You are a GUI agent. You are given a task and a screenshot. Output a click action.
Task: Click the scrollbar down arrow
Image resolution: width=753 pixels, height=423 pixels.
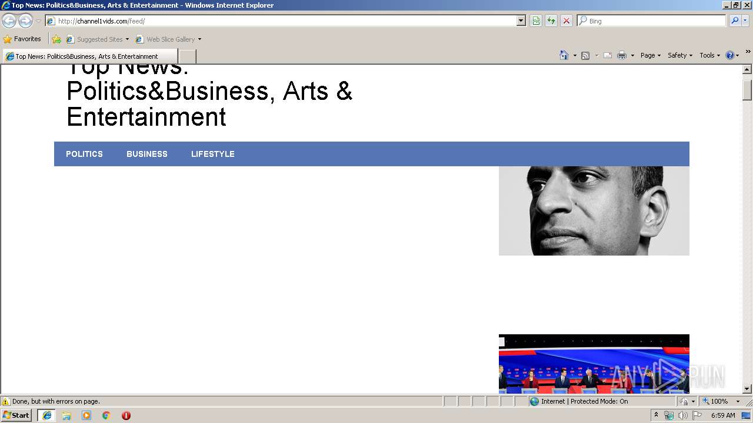point(747,389)
